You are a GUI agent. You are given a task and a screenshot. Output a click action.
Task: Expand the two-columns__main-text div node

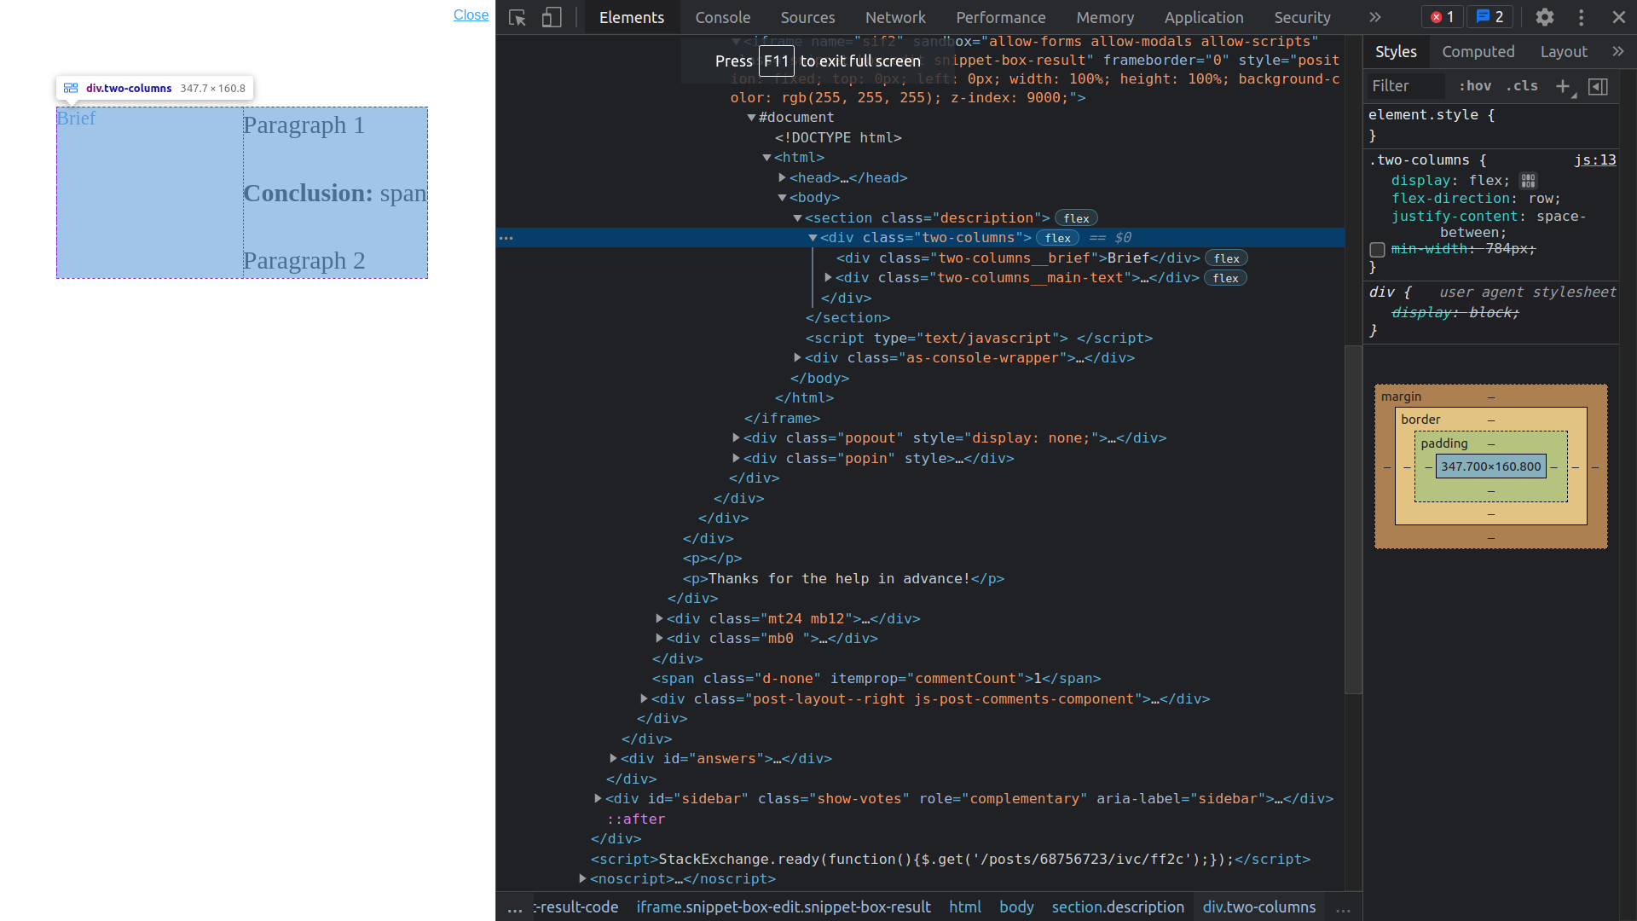point(828,278)
